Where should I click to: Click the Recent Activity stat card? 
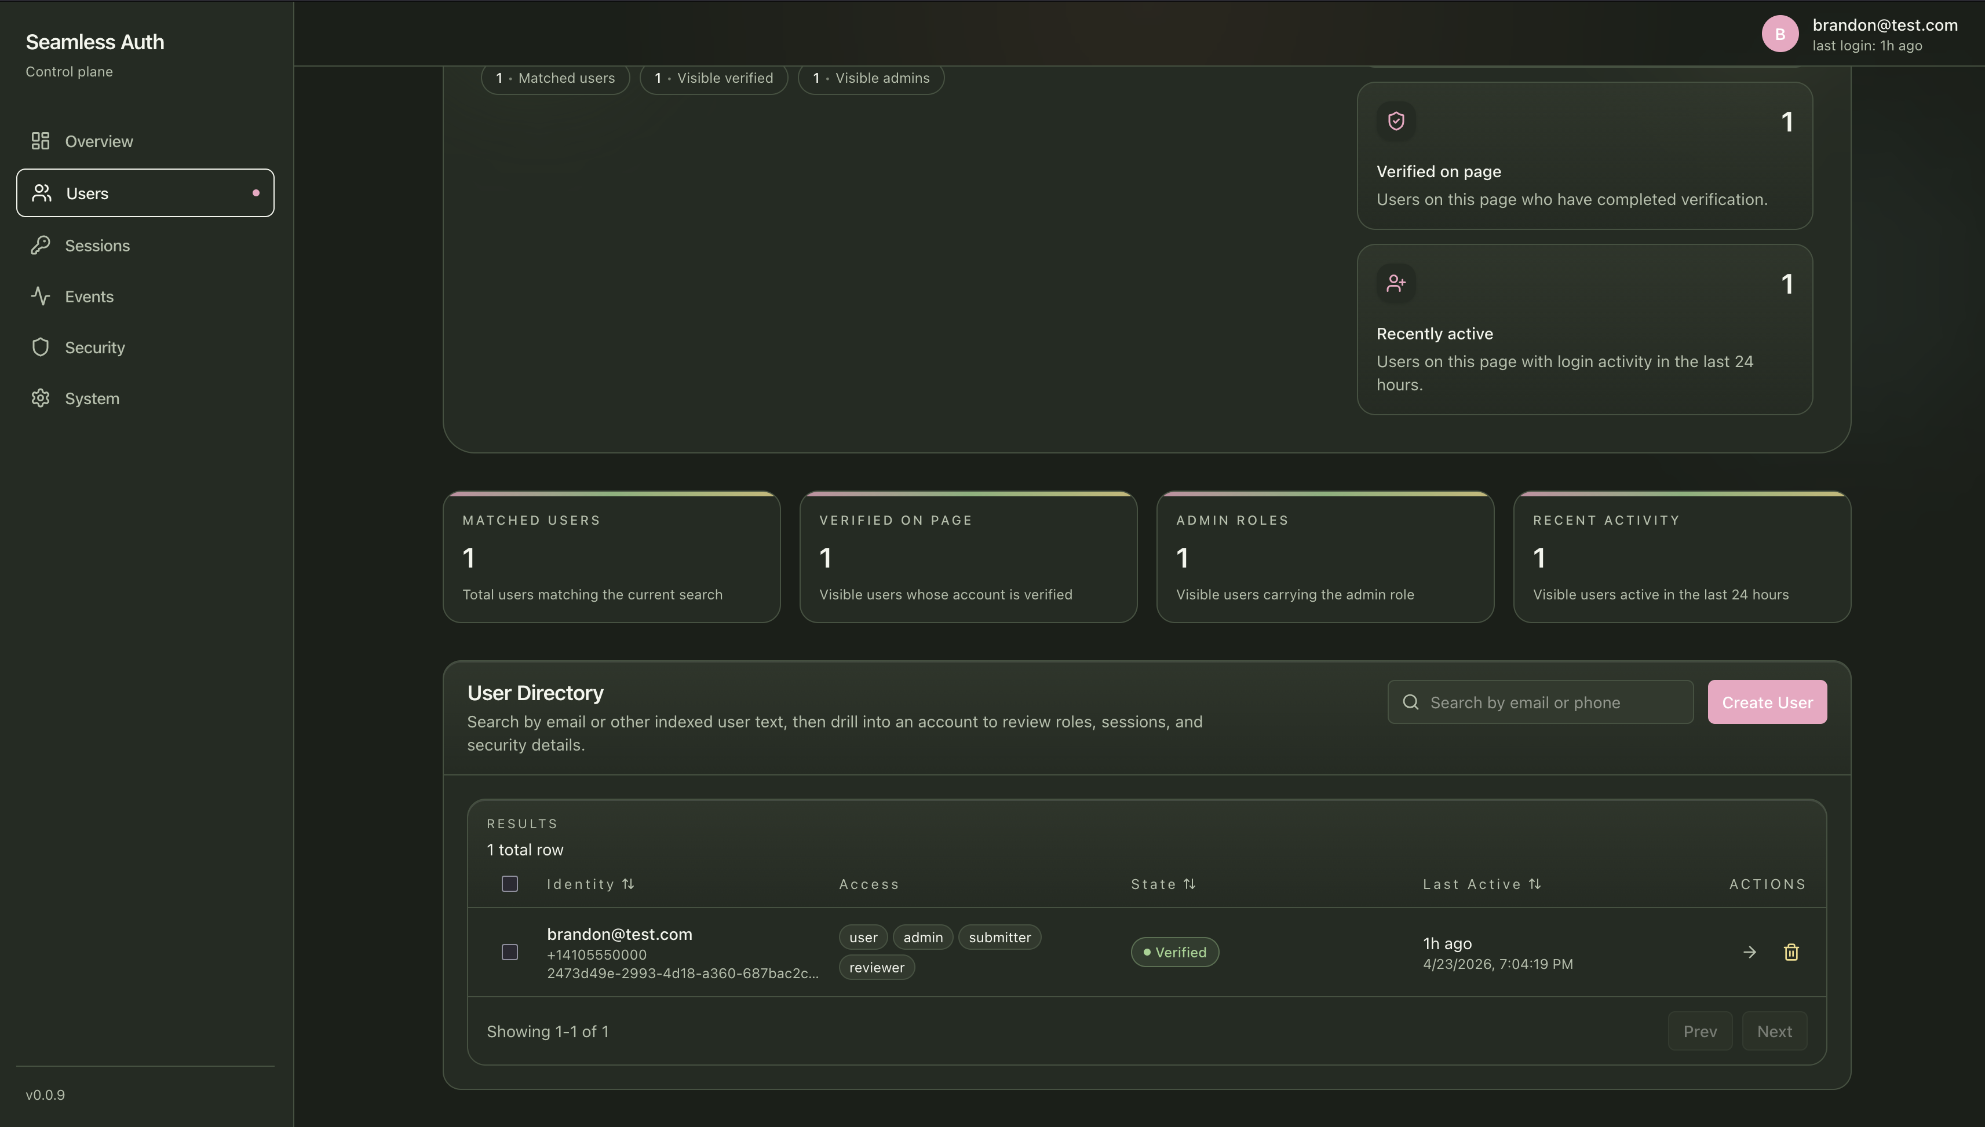click(1683, 557)
